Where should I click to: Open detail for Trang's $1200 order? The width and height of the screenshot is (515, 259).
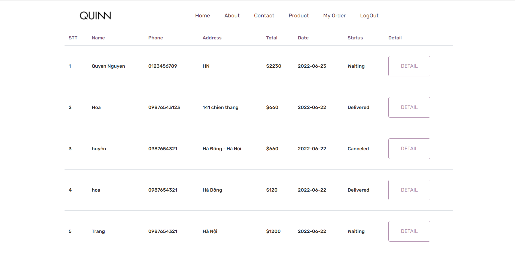click(x=409, y=231)
